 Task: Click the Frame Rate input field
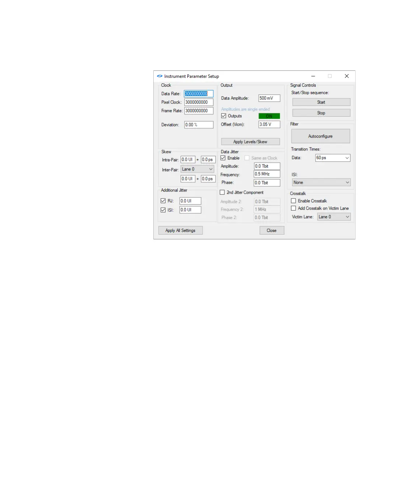199,111
